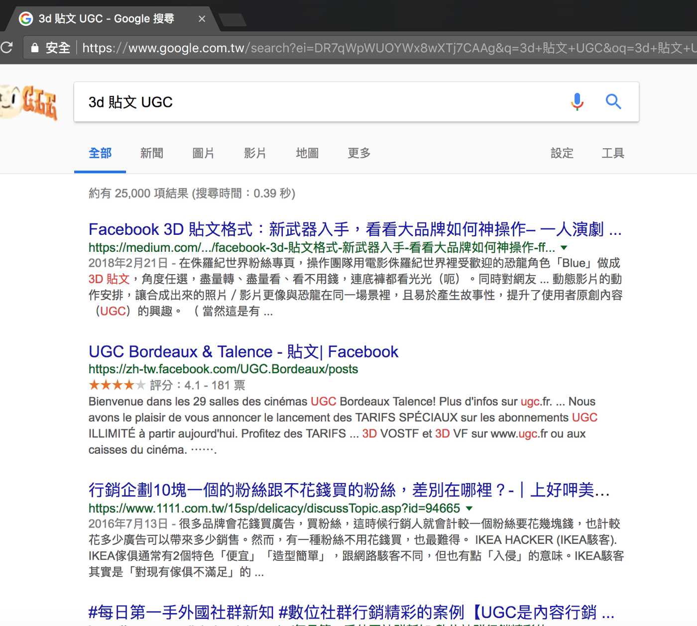697x626 pixels.
Task: Reload the page with the refresh icon
Action: point(6,48)
